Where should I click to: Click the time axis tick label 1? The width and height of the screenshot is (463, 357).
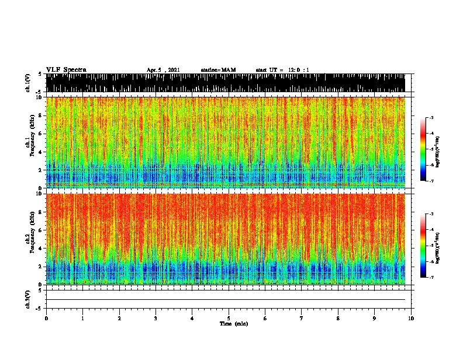(82, 318)
